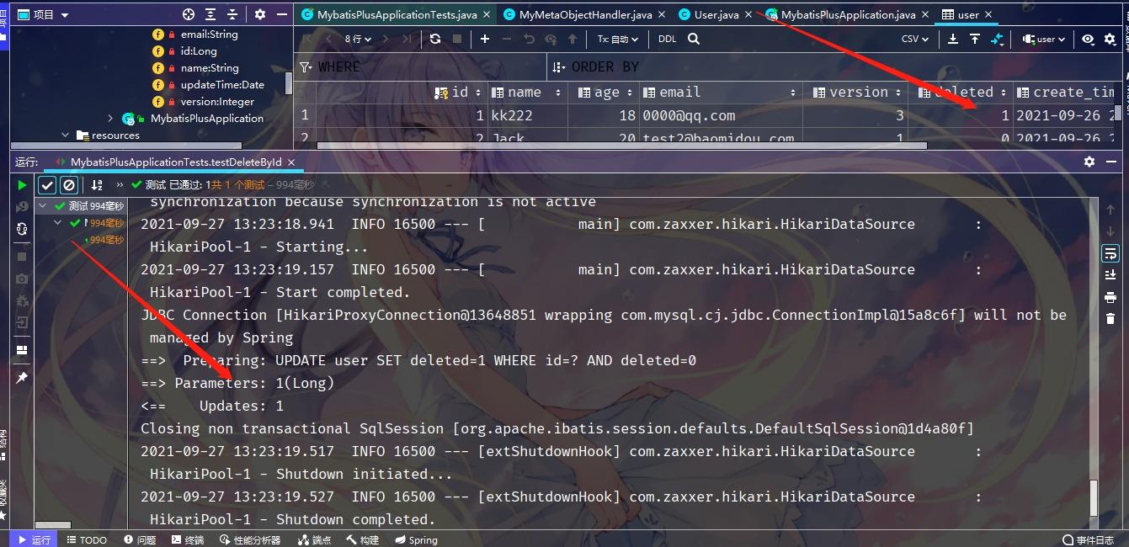1129x547 pixels.
Task: Select cell kk222 in name column
Action: point(527,115)
